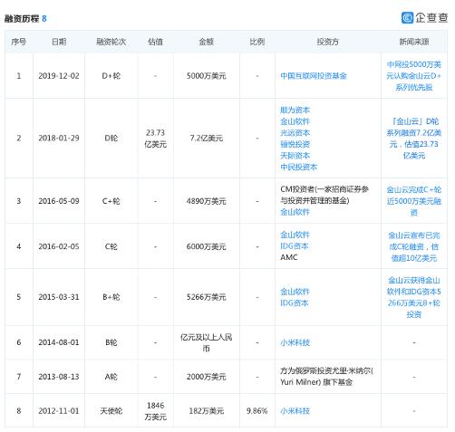Select the 亿元及以上人民币 amount cell
The width and height of the screenshot is (455, 432).
(207, 342)
